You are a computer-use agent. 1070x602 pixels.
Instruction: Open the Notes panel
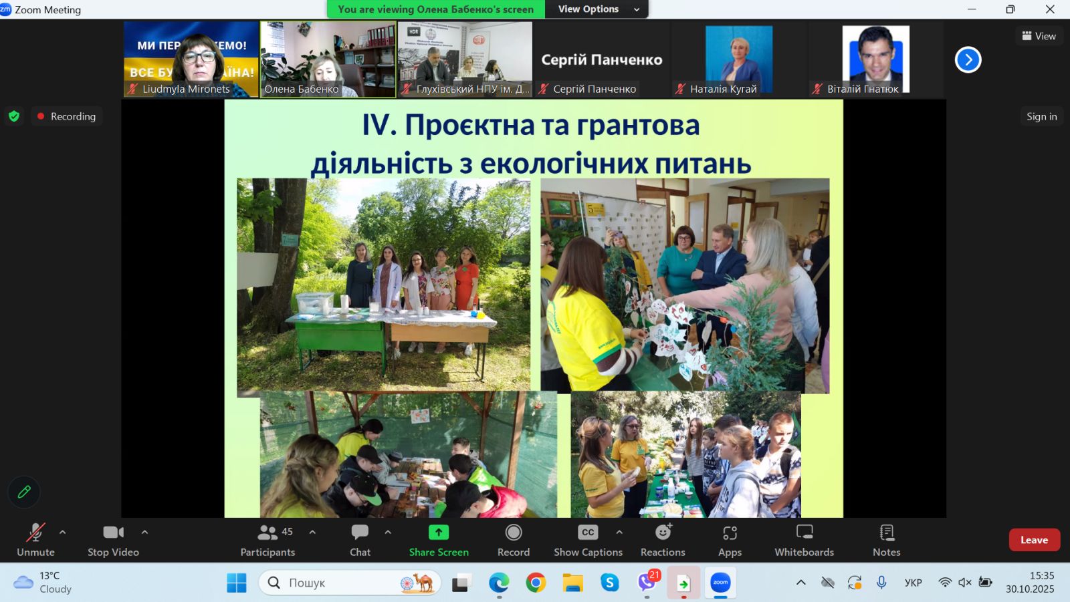(886, 540)
